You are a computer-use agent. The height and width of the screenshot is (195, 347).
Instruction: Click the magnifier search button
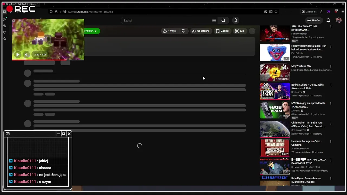click(223, 20)
